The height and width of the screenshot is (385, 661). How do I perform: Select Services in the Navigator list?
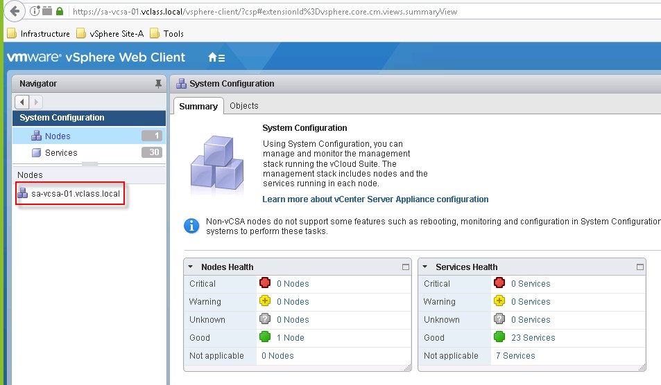(89, 152)
